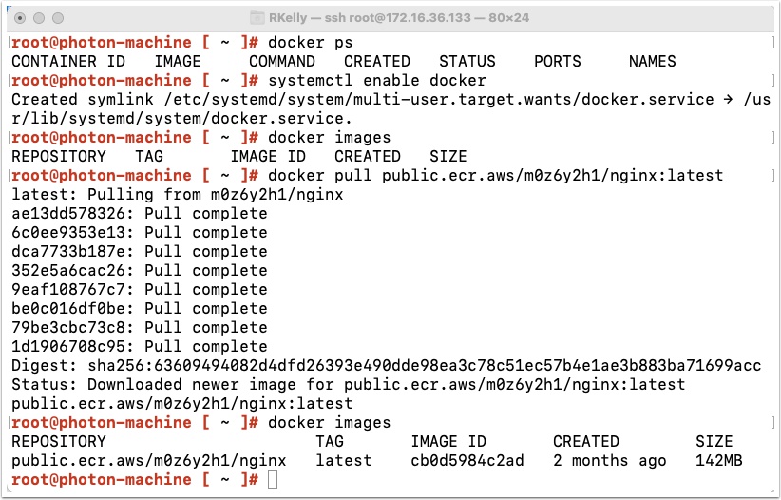Click the red close window button
781x500 pixels.
[x=20, y=18]
